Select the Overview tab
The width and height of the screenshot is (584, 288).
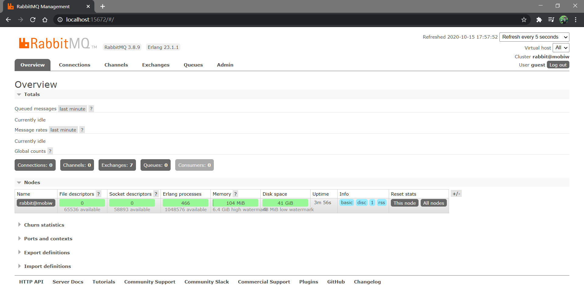(33, 65)
